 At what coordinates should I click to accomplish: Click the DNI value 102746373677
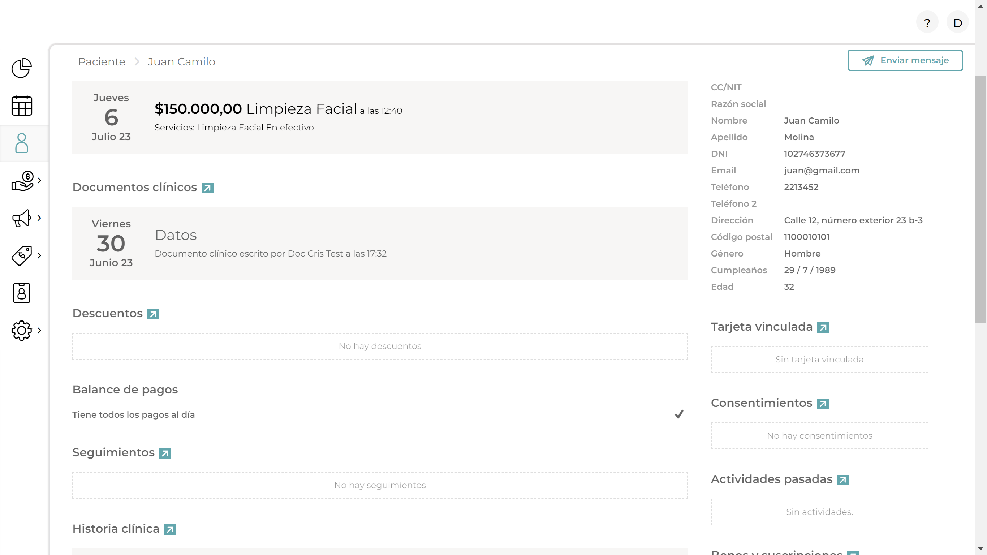click(x=814, y=154)
